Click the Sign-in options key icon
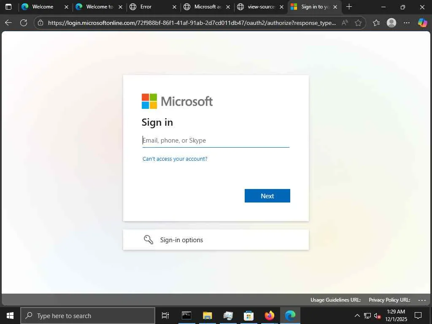 click(148, 240)
